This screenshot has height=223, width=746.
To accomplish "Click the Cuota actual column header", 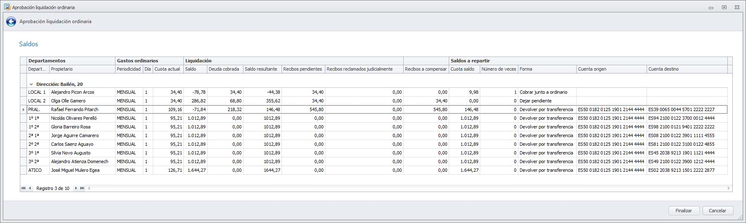I will coord(168,69).
